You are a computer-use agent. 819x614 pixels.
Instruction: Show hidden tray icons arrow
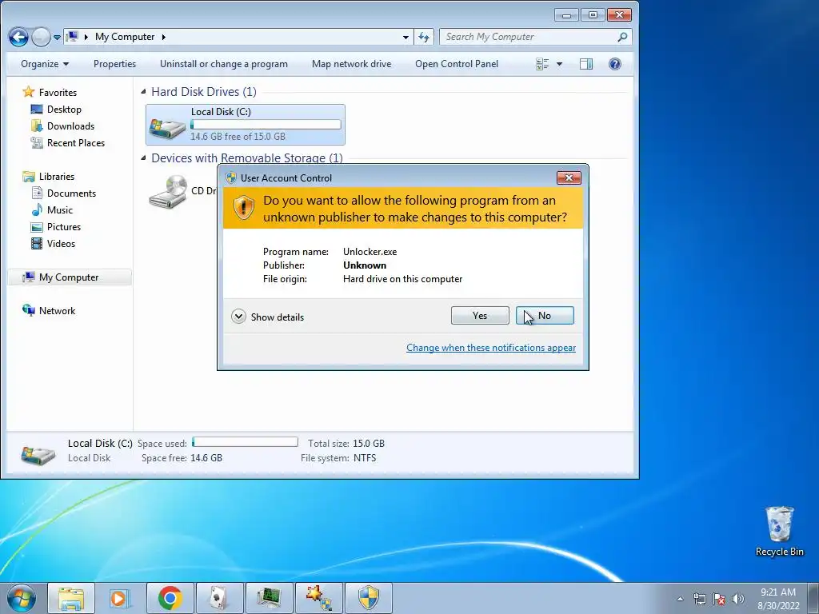(x=680, y=599)
